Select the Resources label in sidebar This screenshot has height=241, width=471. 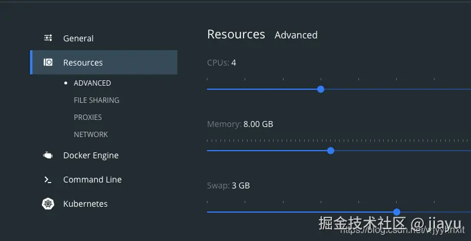tap(83, 63)
